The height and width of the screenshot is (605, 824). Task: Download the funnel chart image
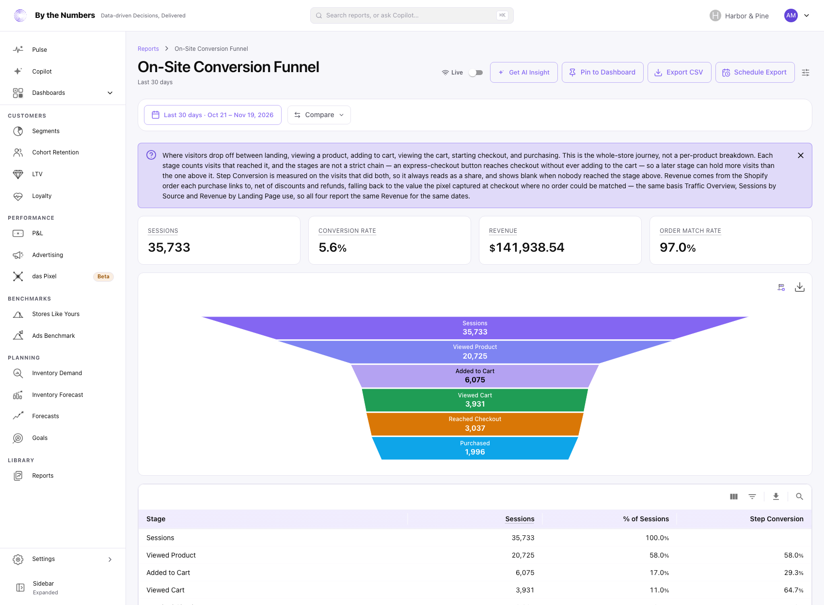tap(800, 287)
